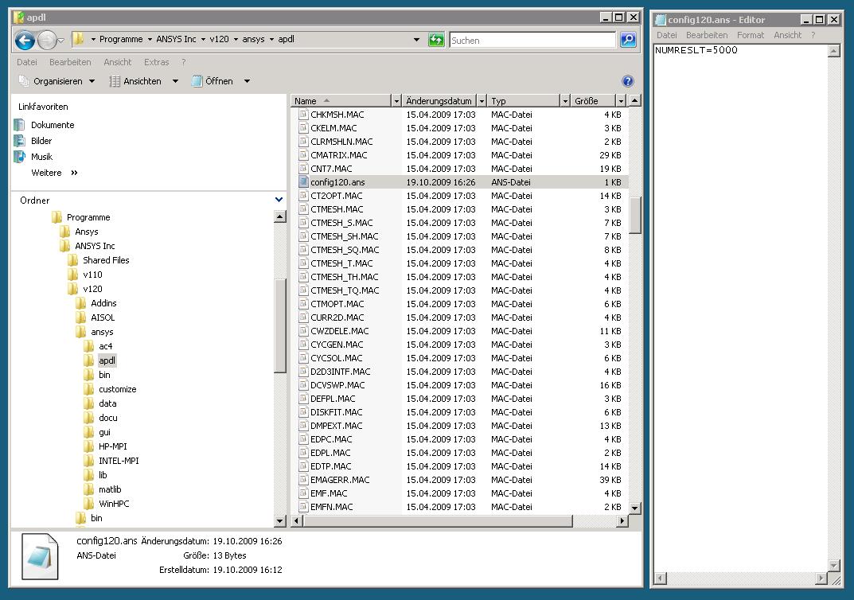Select the customize folder in tree
This screenshot has width=854, height=600.
point(118,389)
